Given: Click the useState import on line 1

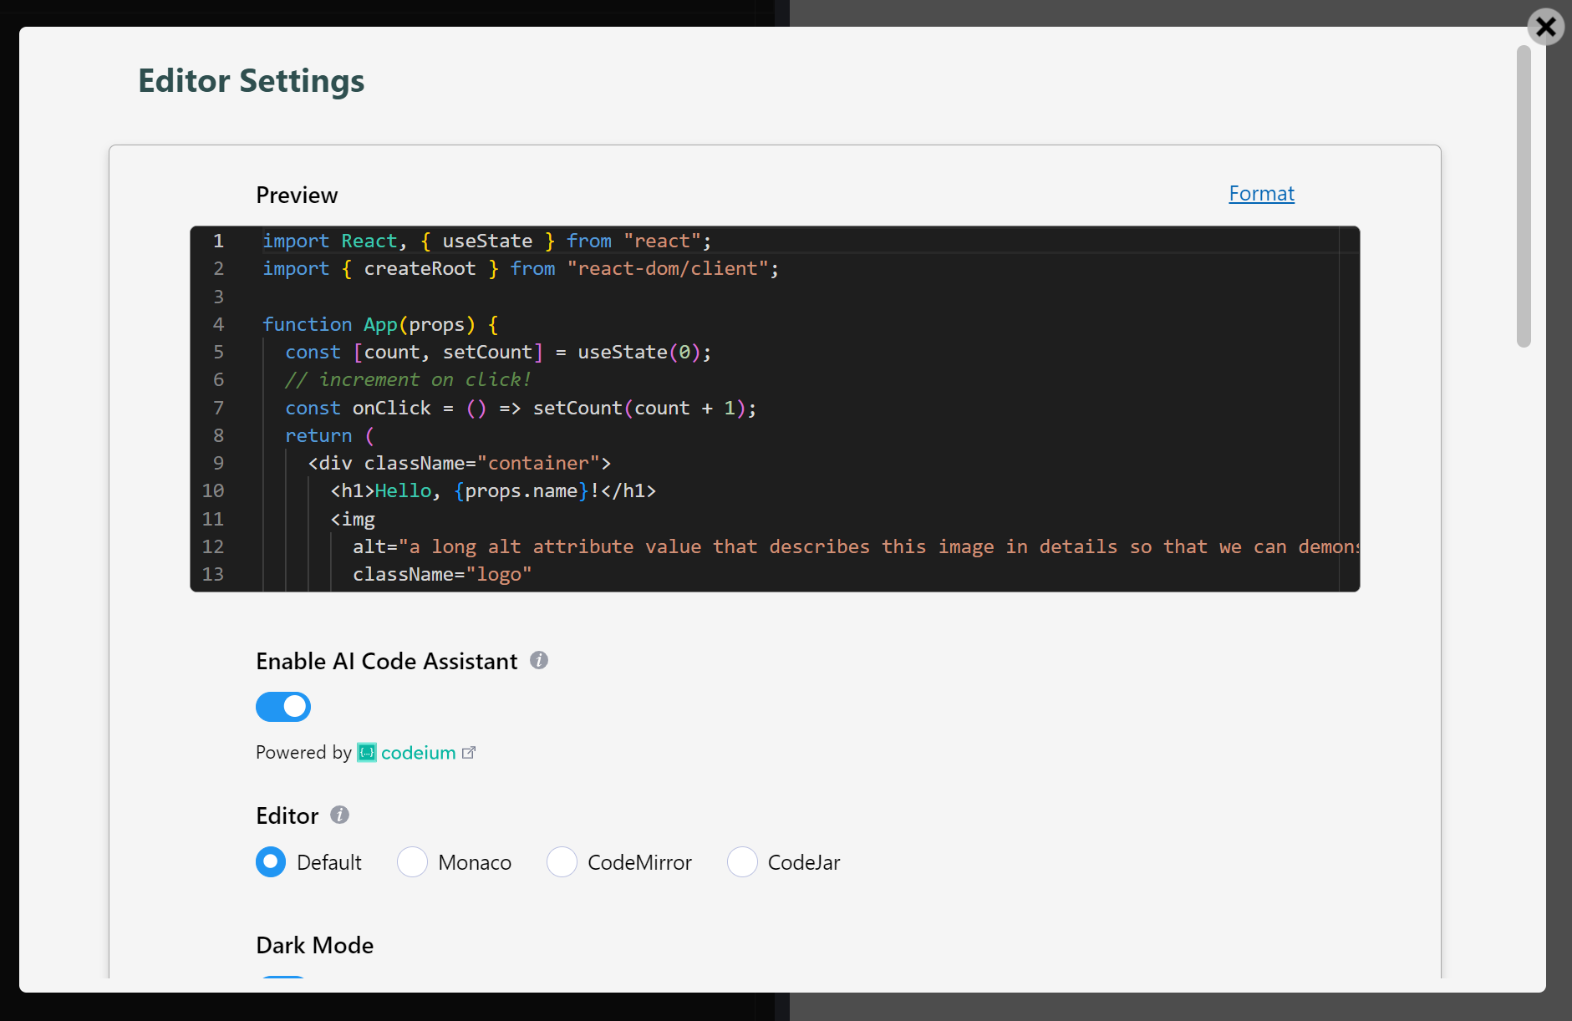Looking at the screenshot, I should point(486,241).
